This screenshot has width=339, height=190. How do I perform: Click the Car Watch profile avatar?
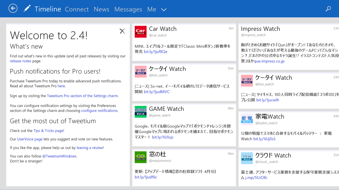(140, 32)
